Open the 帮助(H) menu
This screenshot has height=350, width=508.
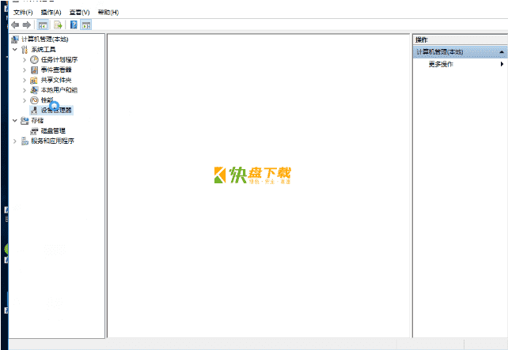pyautogui.click(x=108, y=13)
